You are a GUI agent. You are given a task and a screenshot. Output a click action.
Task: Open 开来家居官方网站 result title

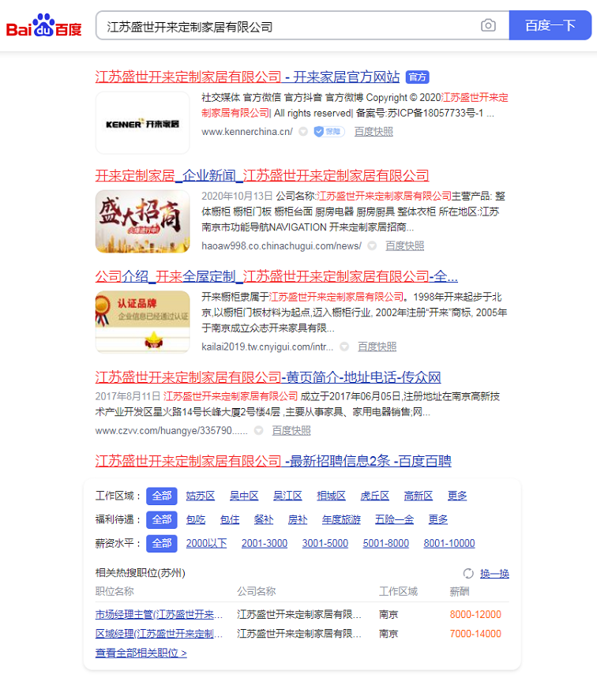(x=247, y=77)
